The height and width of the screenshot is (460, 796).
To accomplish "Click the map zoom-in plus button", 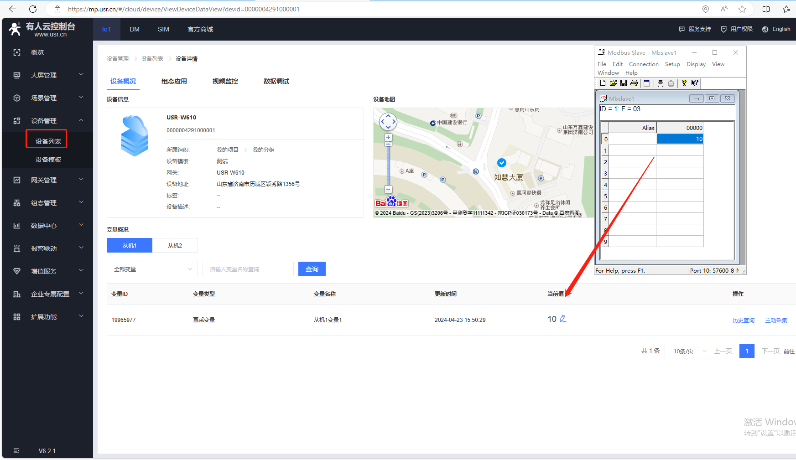I will click(x=388, y=137).
